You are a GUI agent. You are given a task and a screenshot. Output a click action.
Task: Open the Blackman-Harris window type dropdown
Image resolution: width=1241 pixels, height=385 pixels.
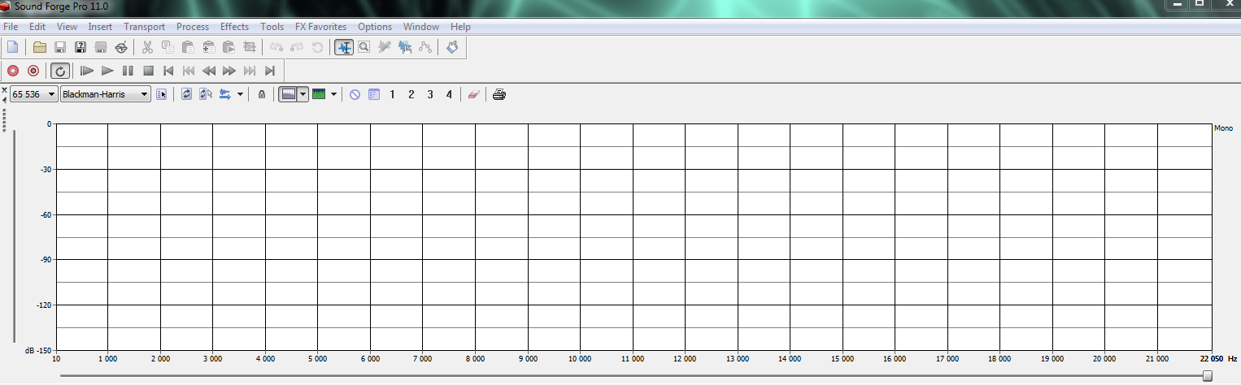(106, 94)
